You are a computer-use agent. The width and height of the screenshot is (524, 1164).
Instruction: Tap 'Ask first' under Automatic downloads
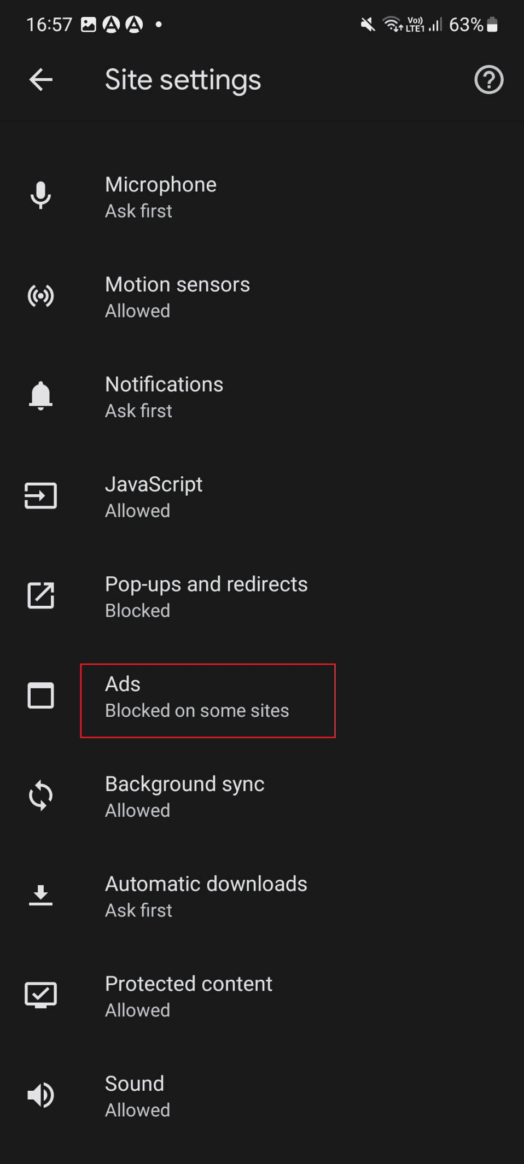tap(139, 910)
